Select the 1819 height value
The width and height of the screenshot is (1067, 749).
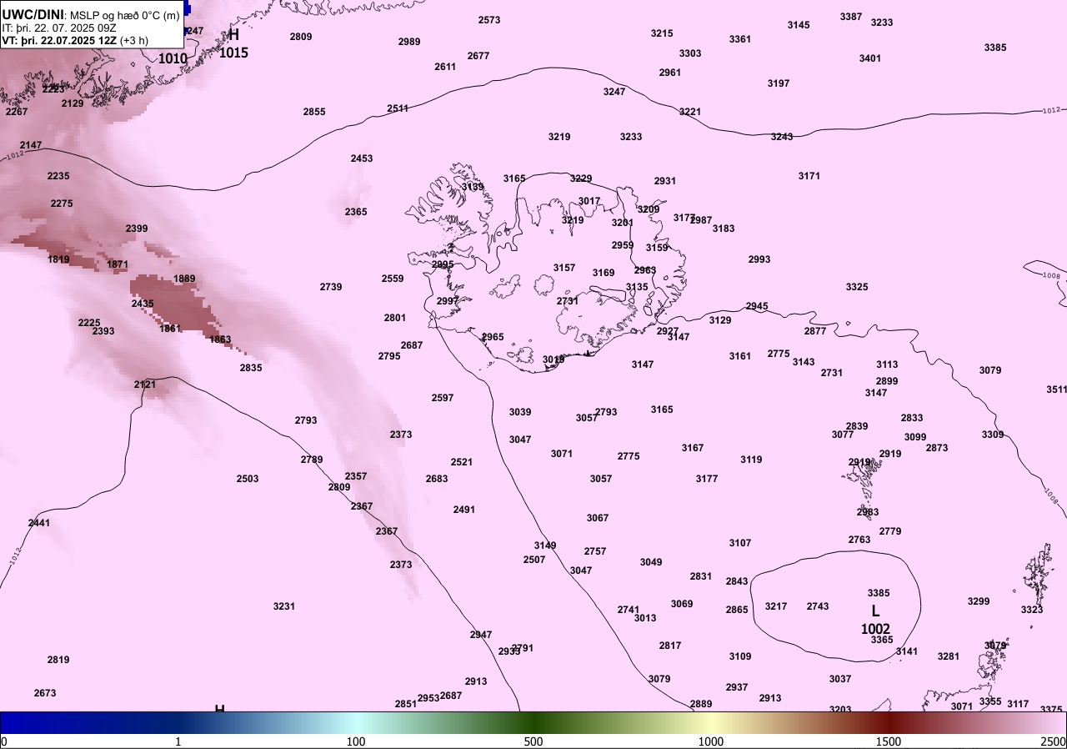[58, 259]
